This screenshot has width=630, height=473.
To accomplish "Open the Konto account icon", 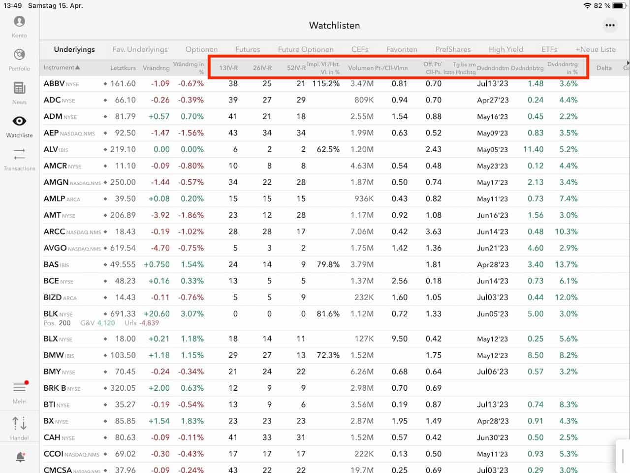I will [19, 22].
